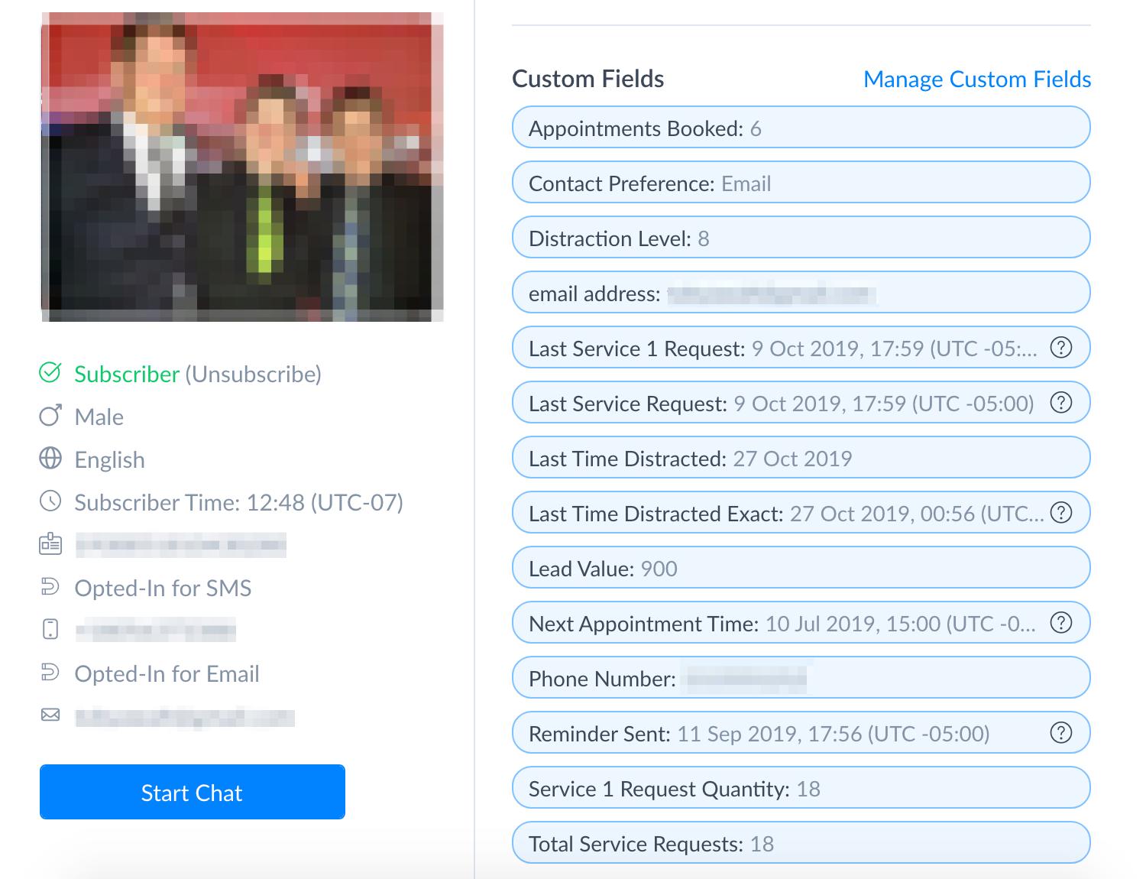Click the Male gender text

tap(99, 417)
